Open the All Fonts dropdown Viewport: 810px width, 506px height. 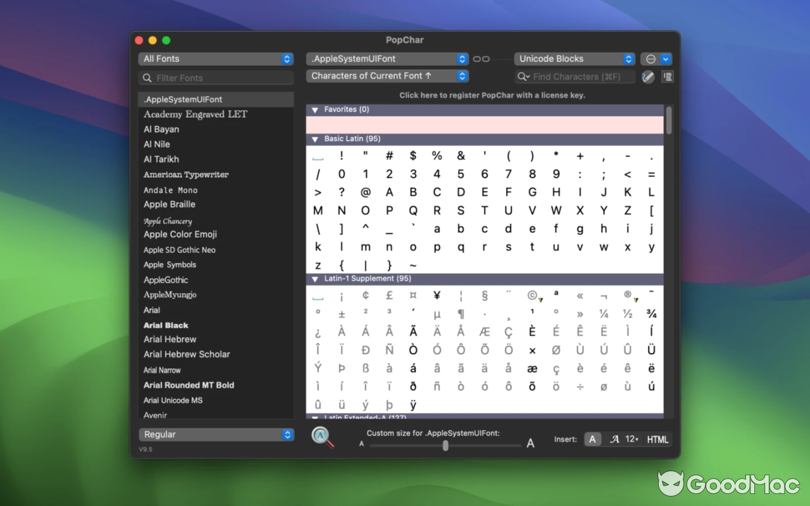coord(216,58)
